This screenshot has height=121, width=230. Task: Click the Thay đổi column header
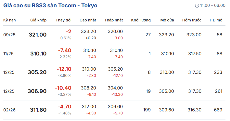click(63, 20)
